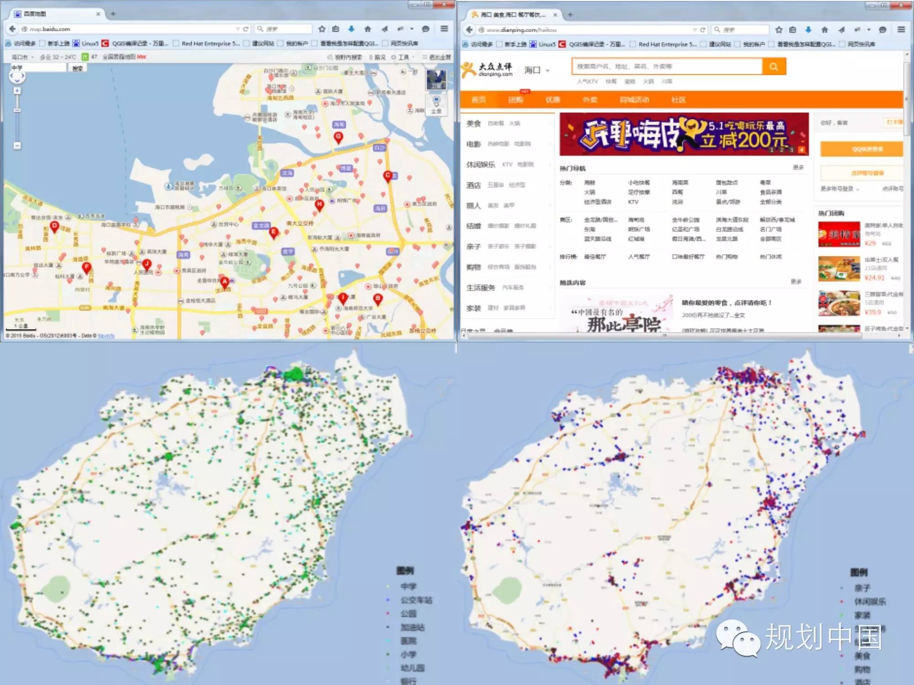Select map marker H on the Baidu map
This screenshot has height=685, width=914.
pos(319,205)
